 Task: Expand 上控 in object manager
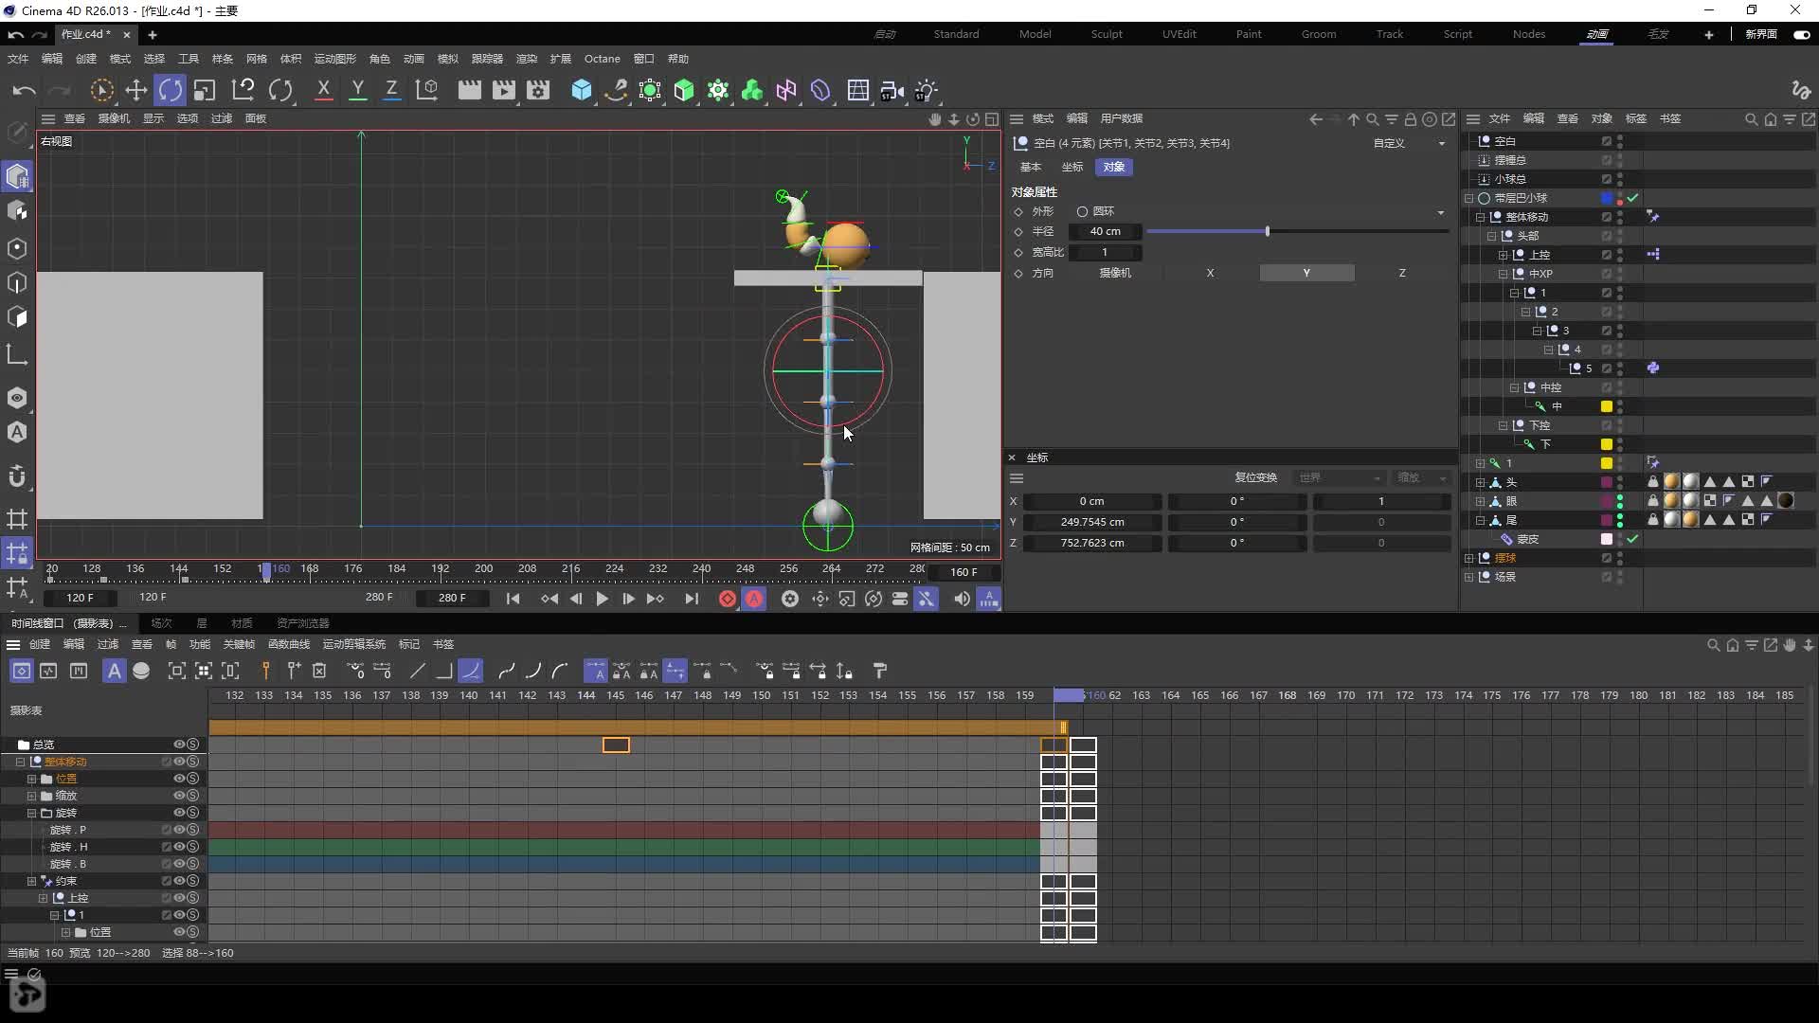[x=1504, y=255]
